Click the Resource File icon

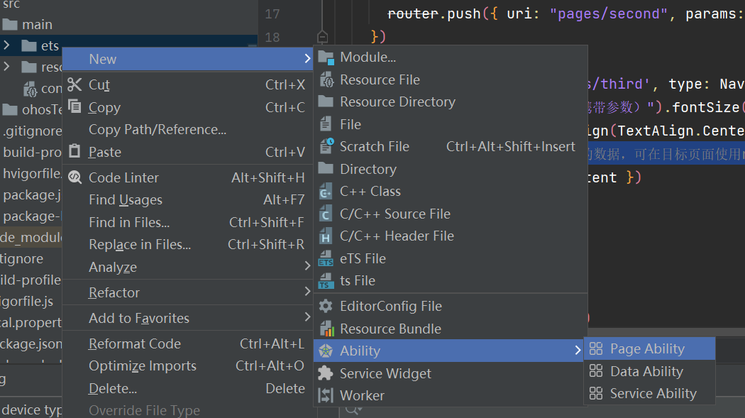coord(326,79)
